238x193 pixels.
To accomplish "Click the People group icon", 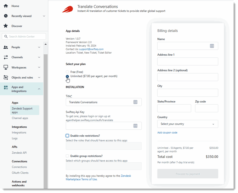I will point(6,47).
